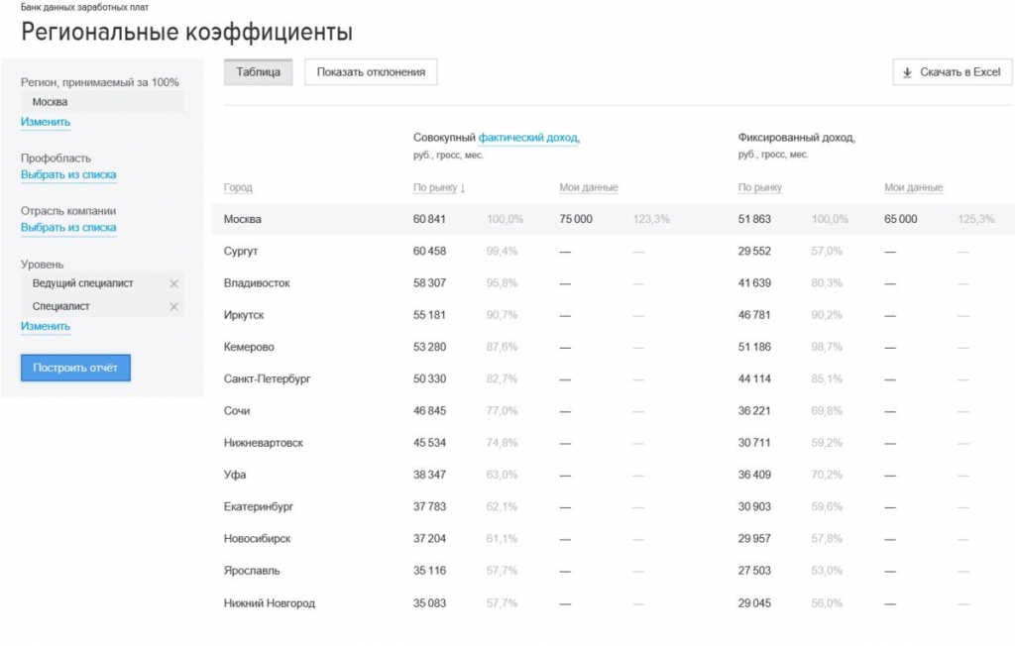Select the Москва row in table
The height and width of the screenshot is (646, 1015).
[243, 219]
